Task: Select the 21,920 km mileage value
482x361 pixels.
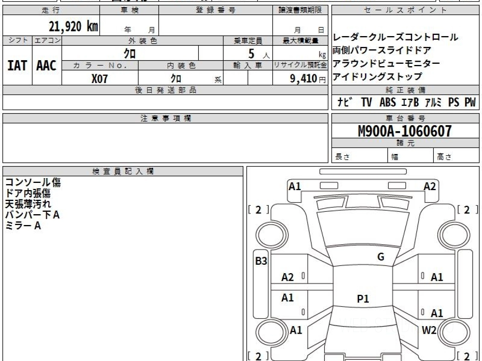Action: click(x=74, y=26)
